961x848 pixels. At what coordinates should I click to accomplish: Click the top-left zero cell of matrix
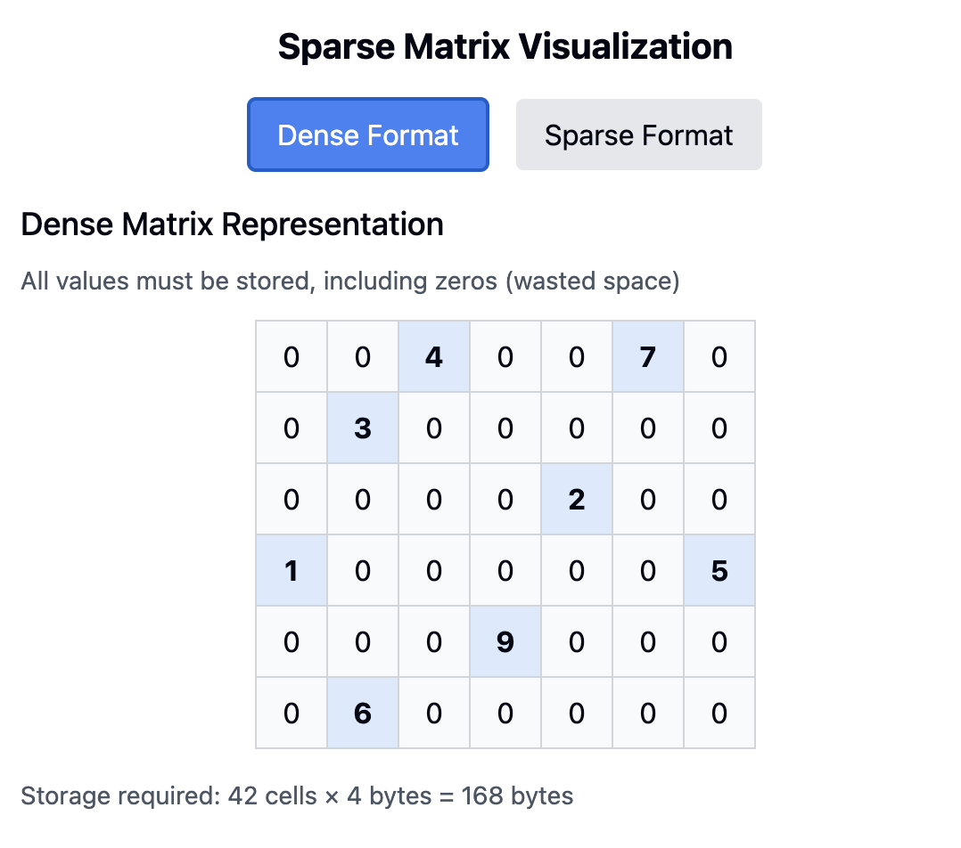pyautogui.click(x=292, y=357)
